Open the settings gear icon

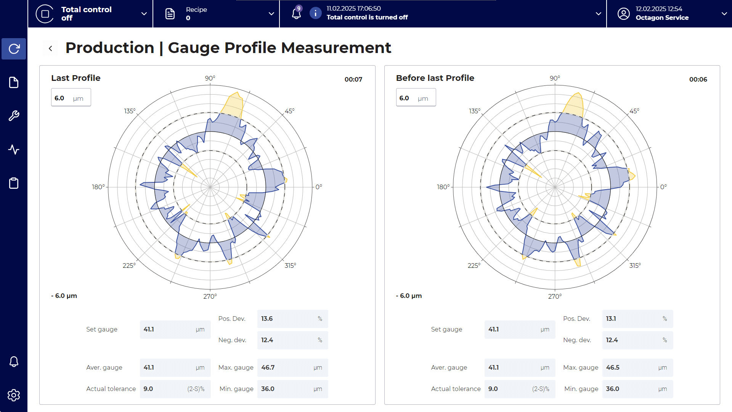pyautogui.click(x=14, y=395)
